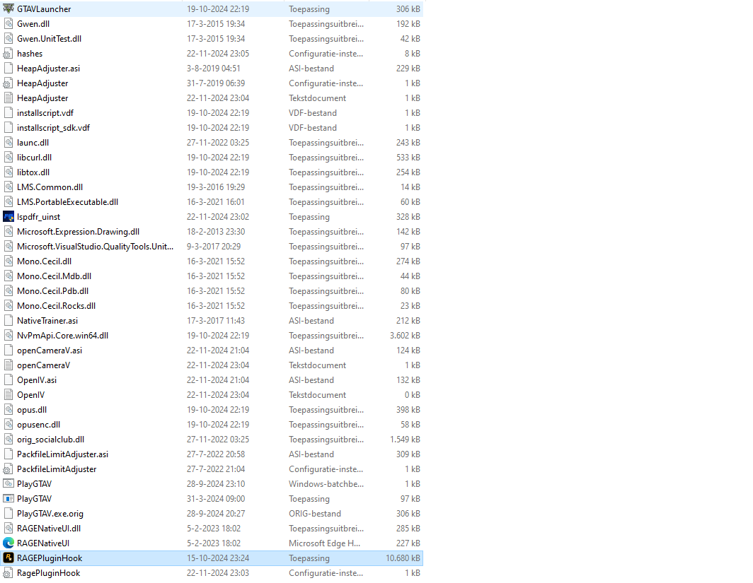Click the lspdfr_uinst application icon
Image resolution: width=753 pixels, height=583 pixels.
8,217
